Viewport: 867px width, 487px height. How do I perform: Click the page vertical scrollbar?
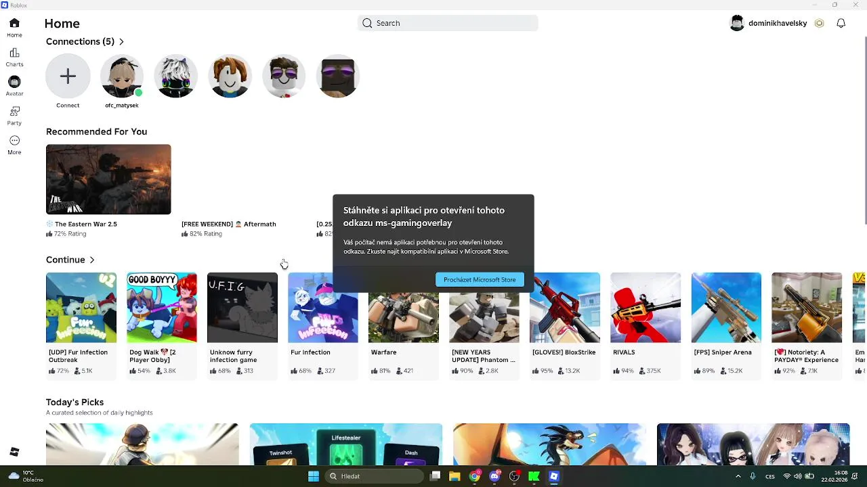point(864,130)
